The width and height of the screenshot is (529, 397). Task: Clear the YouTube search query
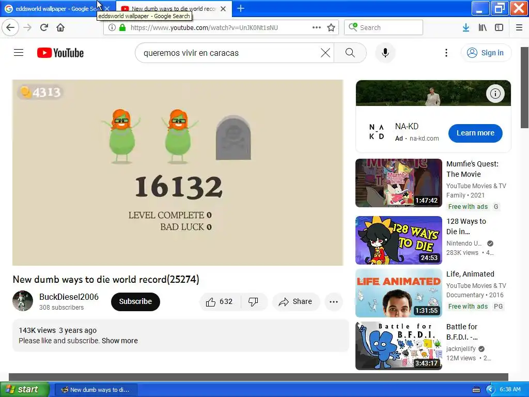click(325, 53)
